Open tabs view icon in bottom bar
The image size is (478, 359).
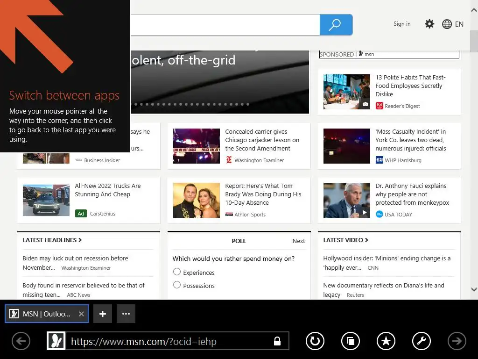coord(351,341)
